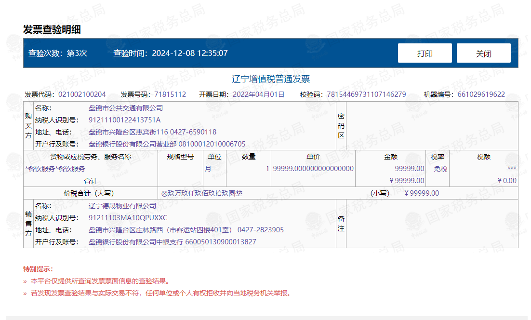Click the 关闭 close button

tap(484, 53)
